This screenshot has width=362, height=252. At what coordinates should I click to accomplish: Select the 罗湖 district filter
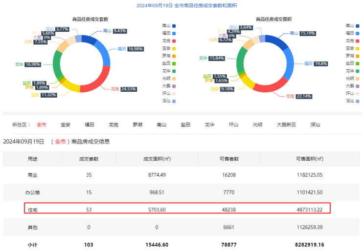[137, 125]
